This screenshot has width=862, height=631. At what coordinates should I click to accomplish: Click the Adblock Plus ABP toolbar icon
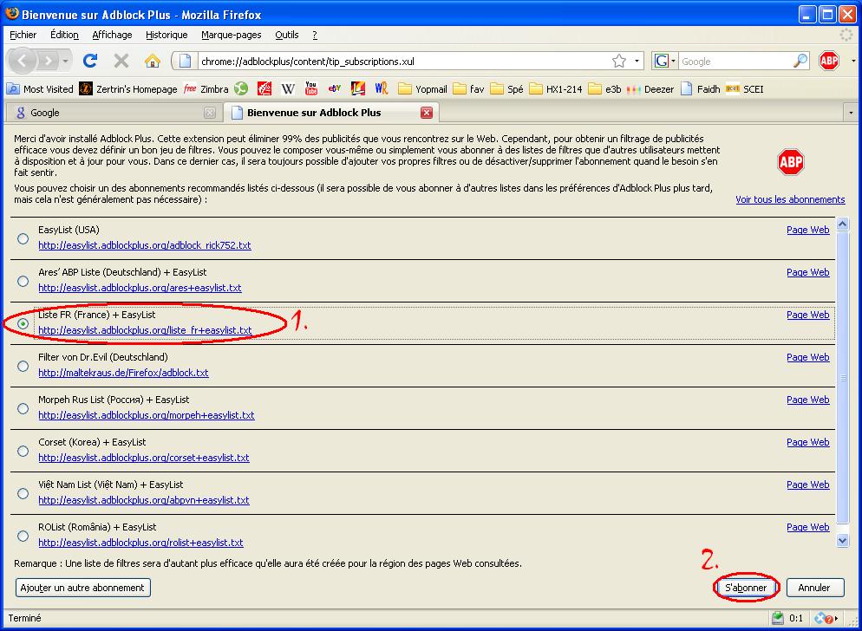tap(829, 61)
